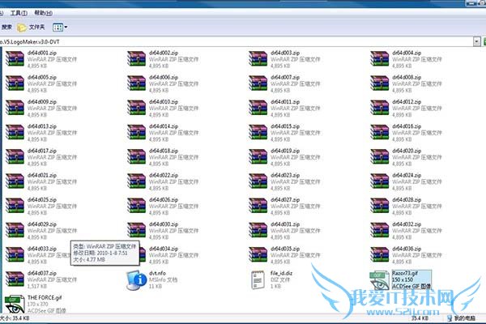Viewport: 486px width, 324px height.
Task: Click the di64d012.zip file name
Action: [407, 102]
